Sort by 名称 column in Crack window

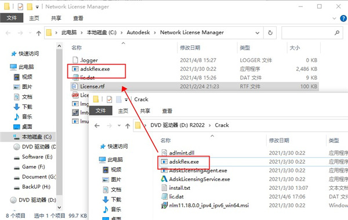[x=165, y=140]
